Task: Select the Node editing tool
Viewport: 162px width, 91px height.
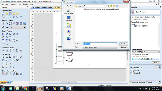Action: [7, 57]
